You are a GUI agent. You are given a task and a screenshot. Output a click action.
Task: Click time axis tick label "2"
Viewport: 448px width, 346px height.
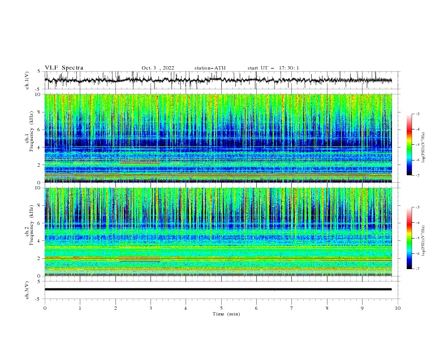(x=115, y=308)
